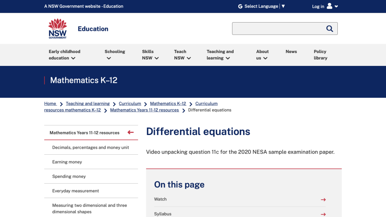This screenshot has width=386, height=217.
Task: Click inside the search input field
Action: tap(280, 28)
